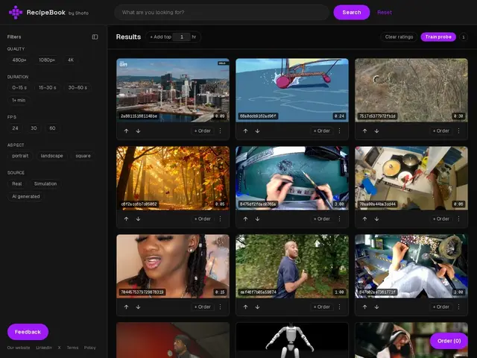Screen dimensions: 477x358
Task: Focus the 'What are you looking for?' search box
Action: point(222,13)
